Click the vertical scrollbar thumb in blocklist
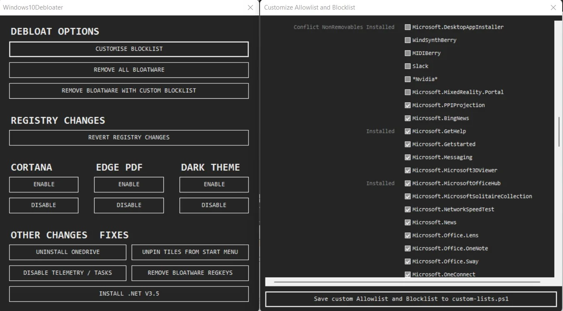Viewport: 563px width, 311px height. 559,132
